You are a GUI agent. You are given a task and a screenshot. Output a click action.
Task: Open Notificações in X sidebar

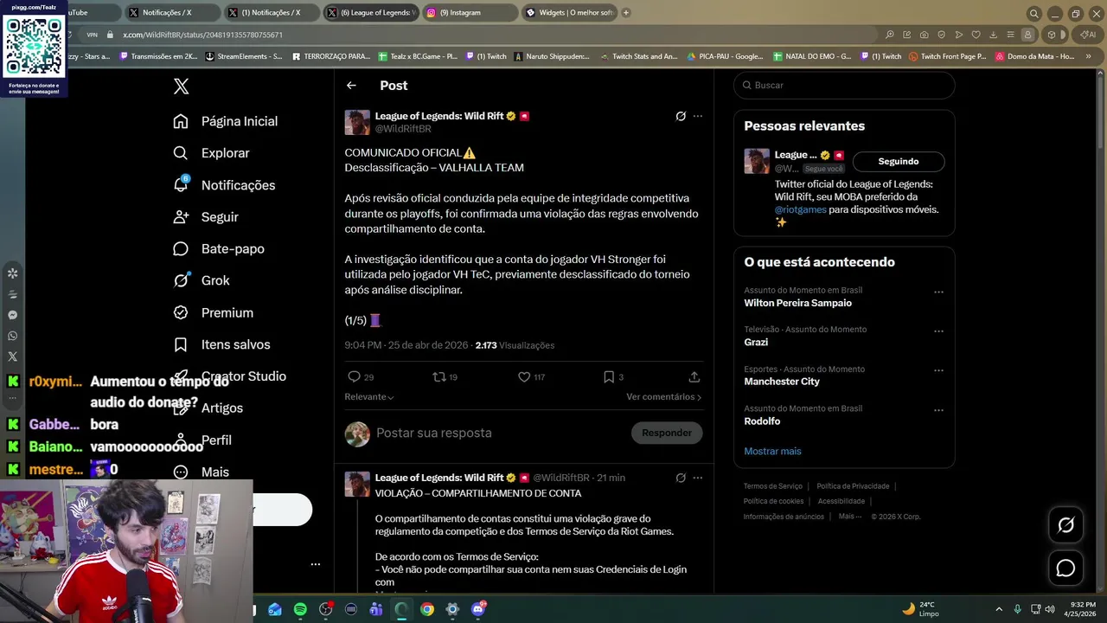(224, 185)
